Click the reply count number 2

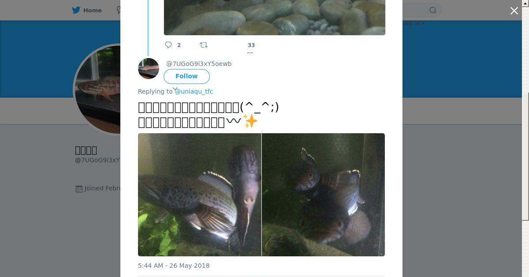pos(179,45)
